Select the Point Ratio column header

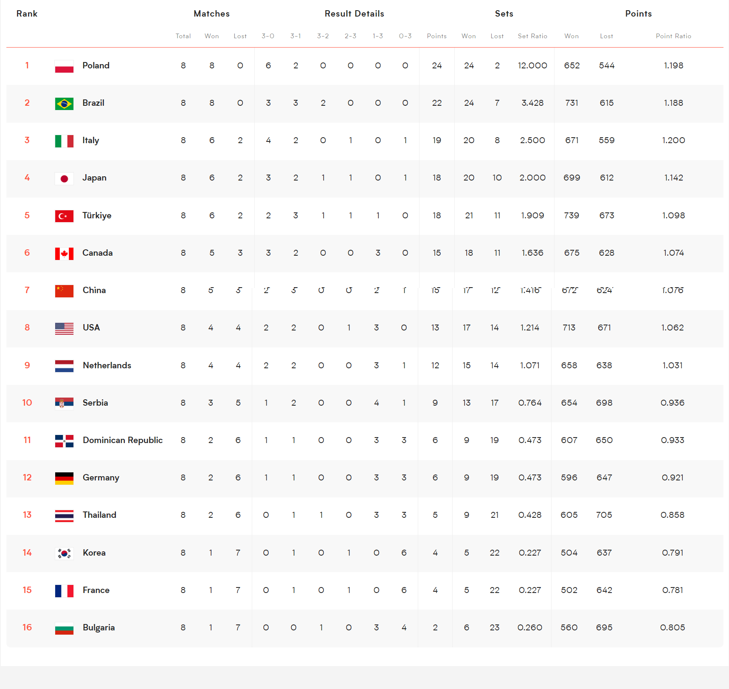coord(673,36)
